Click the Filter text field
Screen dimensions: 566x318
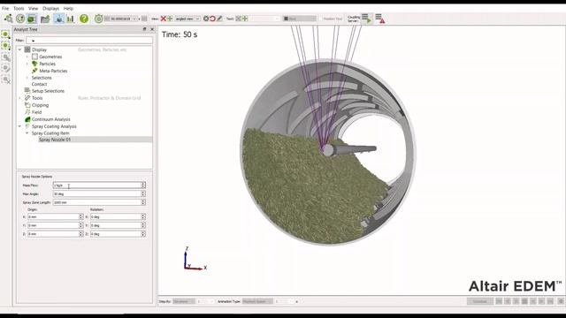coord(89,41)
